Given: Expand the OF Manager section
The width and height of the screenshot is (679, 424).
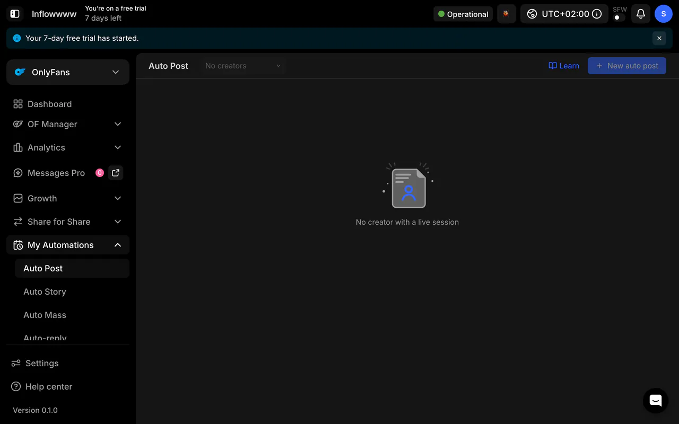Looking at the screenshot, I should pyautogui.click(x=68, y=124).
